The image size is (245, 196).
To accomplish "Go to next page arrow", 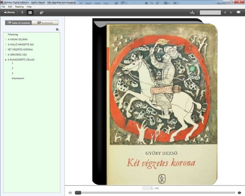I will coord(239,193).
